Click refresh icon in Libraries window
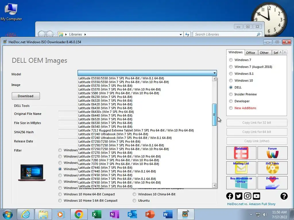This screenshot has height=220, width=294. 187,34
